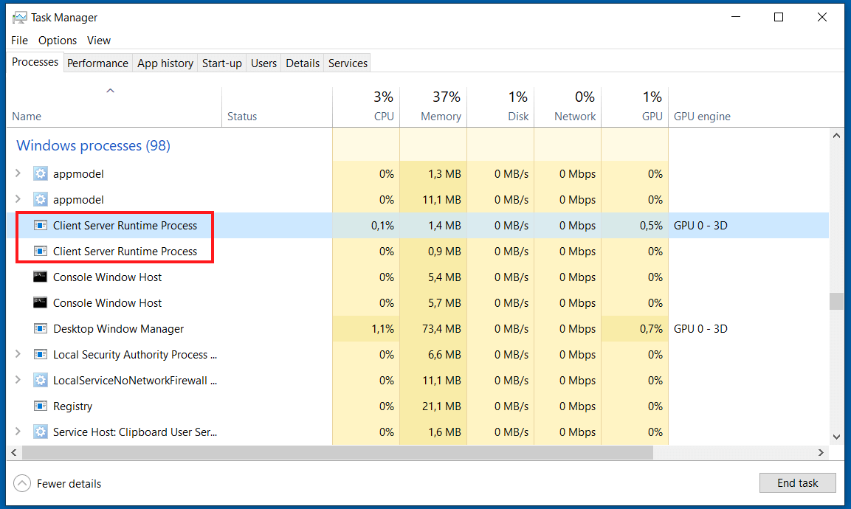
Task: Click the Task Manager title bar icon
Action: pos(16,16)
